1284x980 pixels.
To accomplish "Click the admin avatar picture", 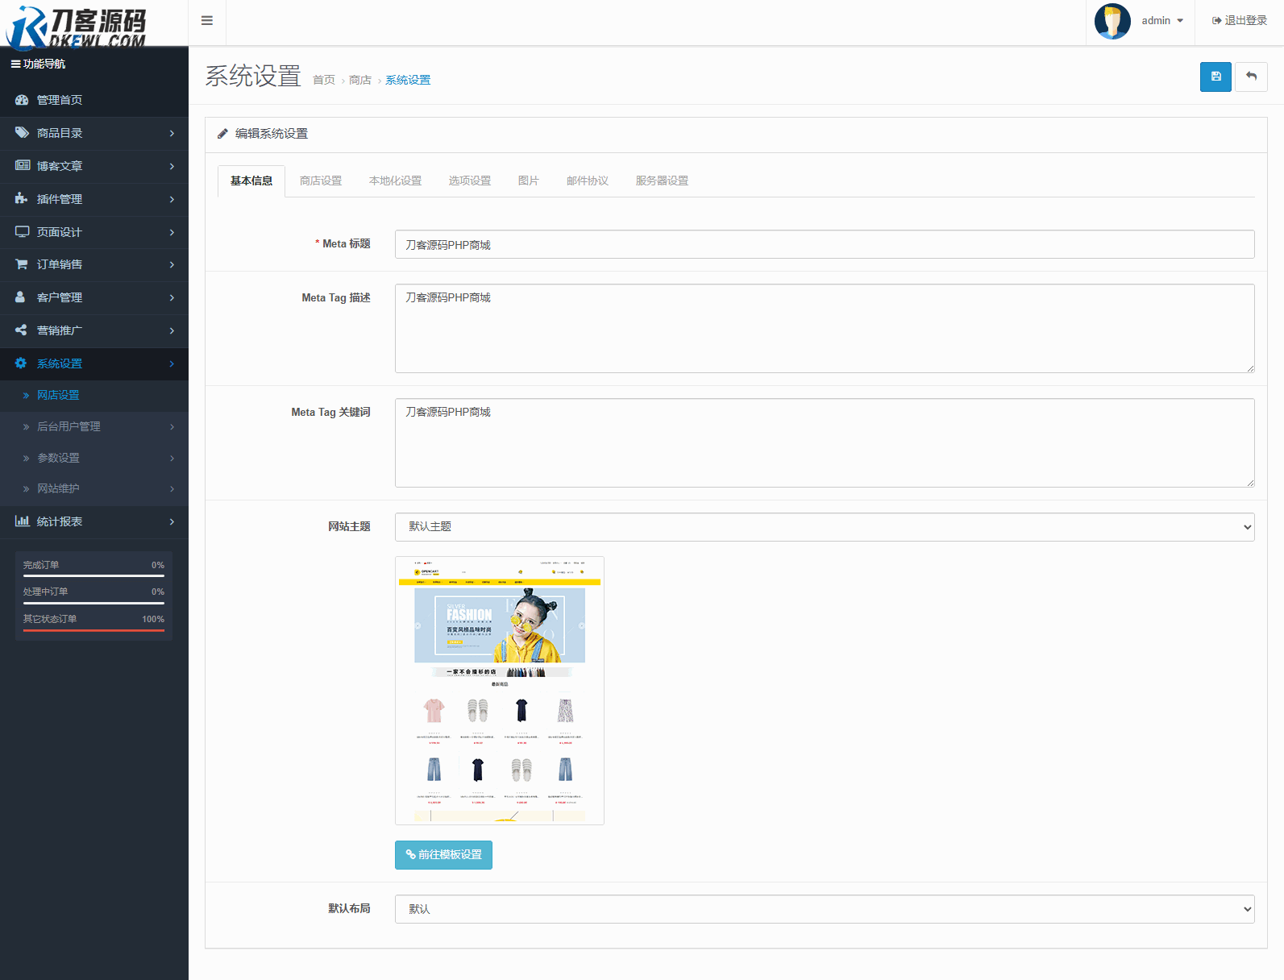I will coord(1112,21).
